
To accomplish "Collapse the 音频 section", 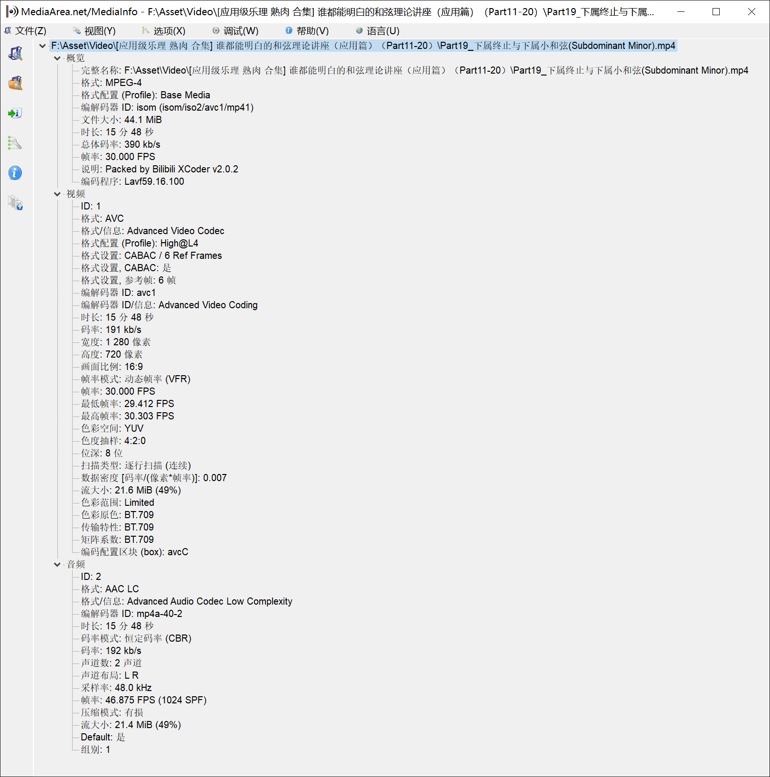I will [x=57, y=565].
